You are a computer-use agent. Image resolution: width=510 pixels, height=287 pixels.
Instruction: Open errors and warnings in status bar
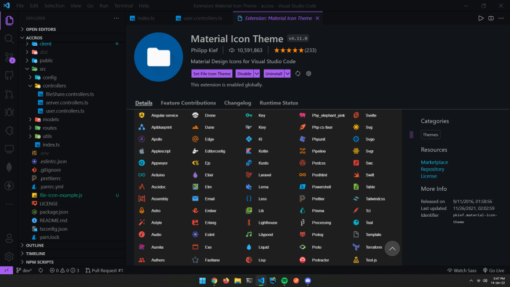64,270
